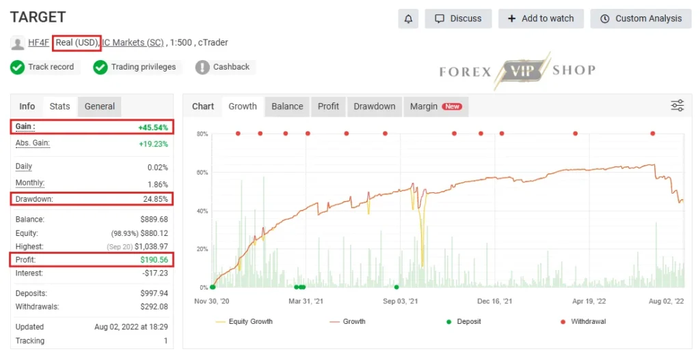Click the Gain label in stats

[x=25, y=126]
